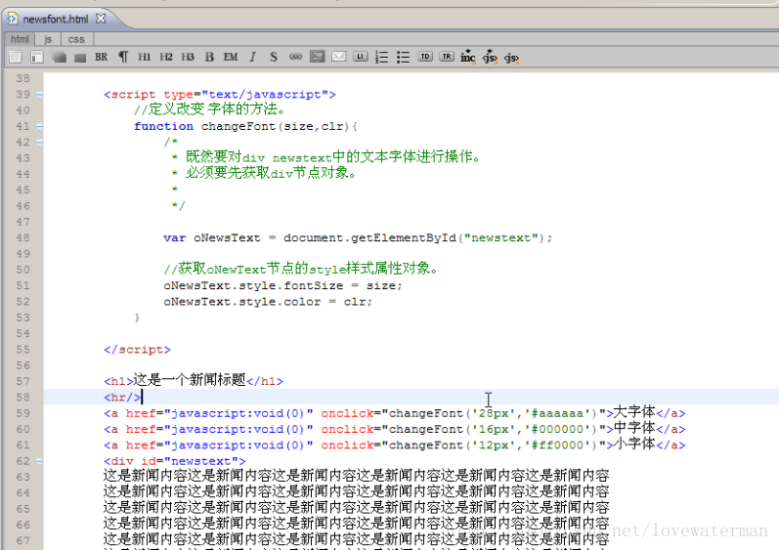Click the inc include icon
This screenshot has width=779, height=550.
coord(468,57)
